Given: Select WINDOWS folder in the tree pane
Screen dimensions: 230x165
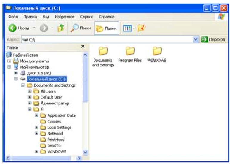Looking at the screenshot, I should tap(57, 152).
